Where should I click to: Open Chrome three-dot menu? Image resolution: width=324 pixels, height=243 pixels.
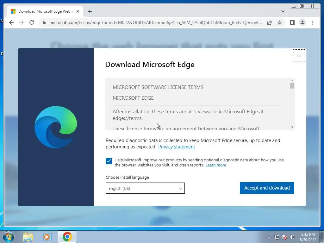pyautogui.click(x=313, y=22)
